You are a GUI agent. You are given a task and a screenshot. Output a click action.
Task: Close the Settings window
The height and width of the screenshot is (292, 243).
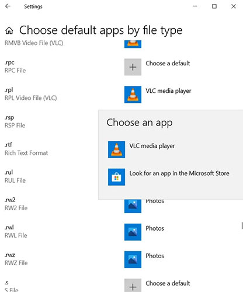[234, 6]
